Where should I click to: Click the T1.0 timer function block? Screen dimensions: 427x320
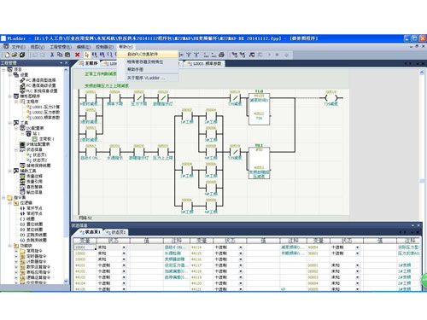(x=259, y=108)
